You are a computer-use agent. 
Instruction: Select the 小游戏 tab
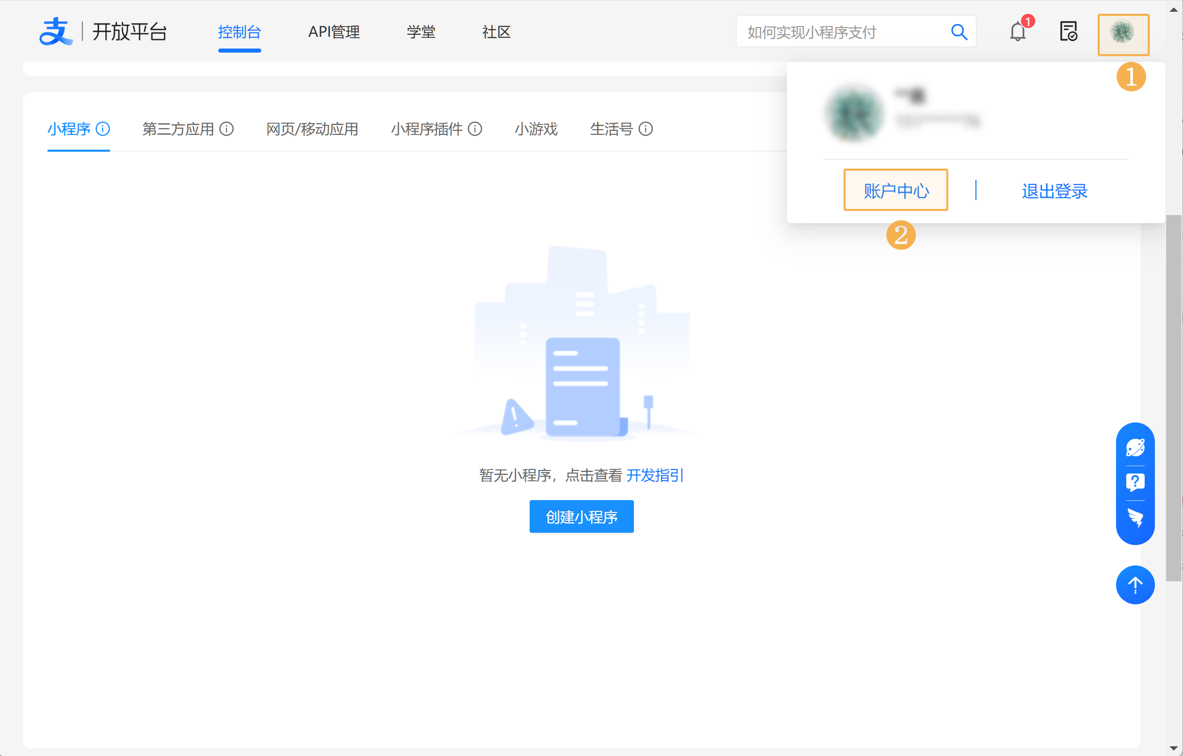tap(536, 129)
